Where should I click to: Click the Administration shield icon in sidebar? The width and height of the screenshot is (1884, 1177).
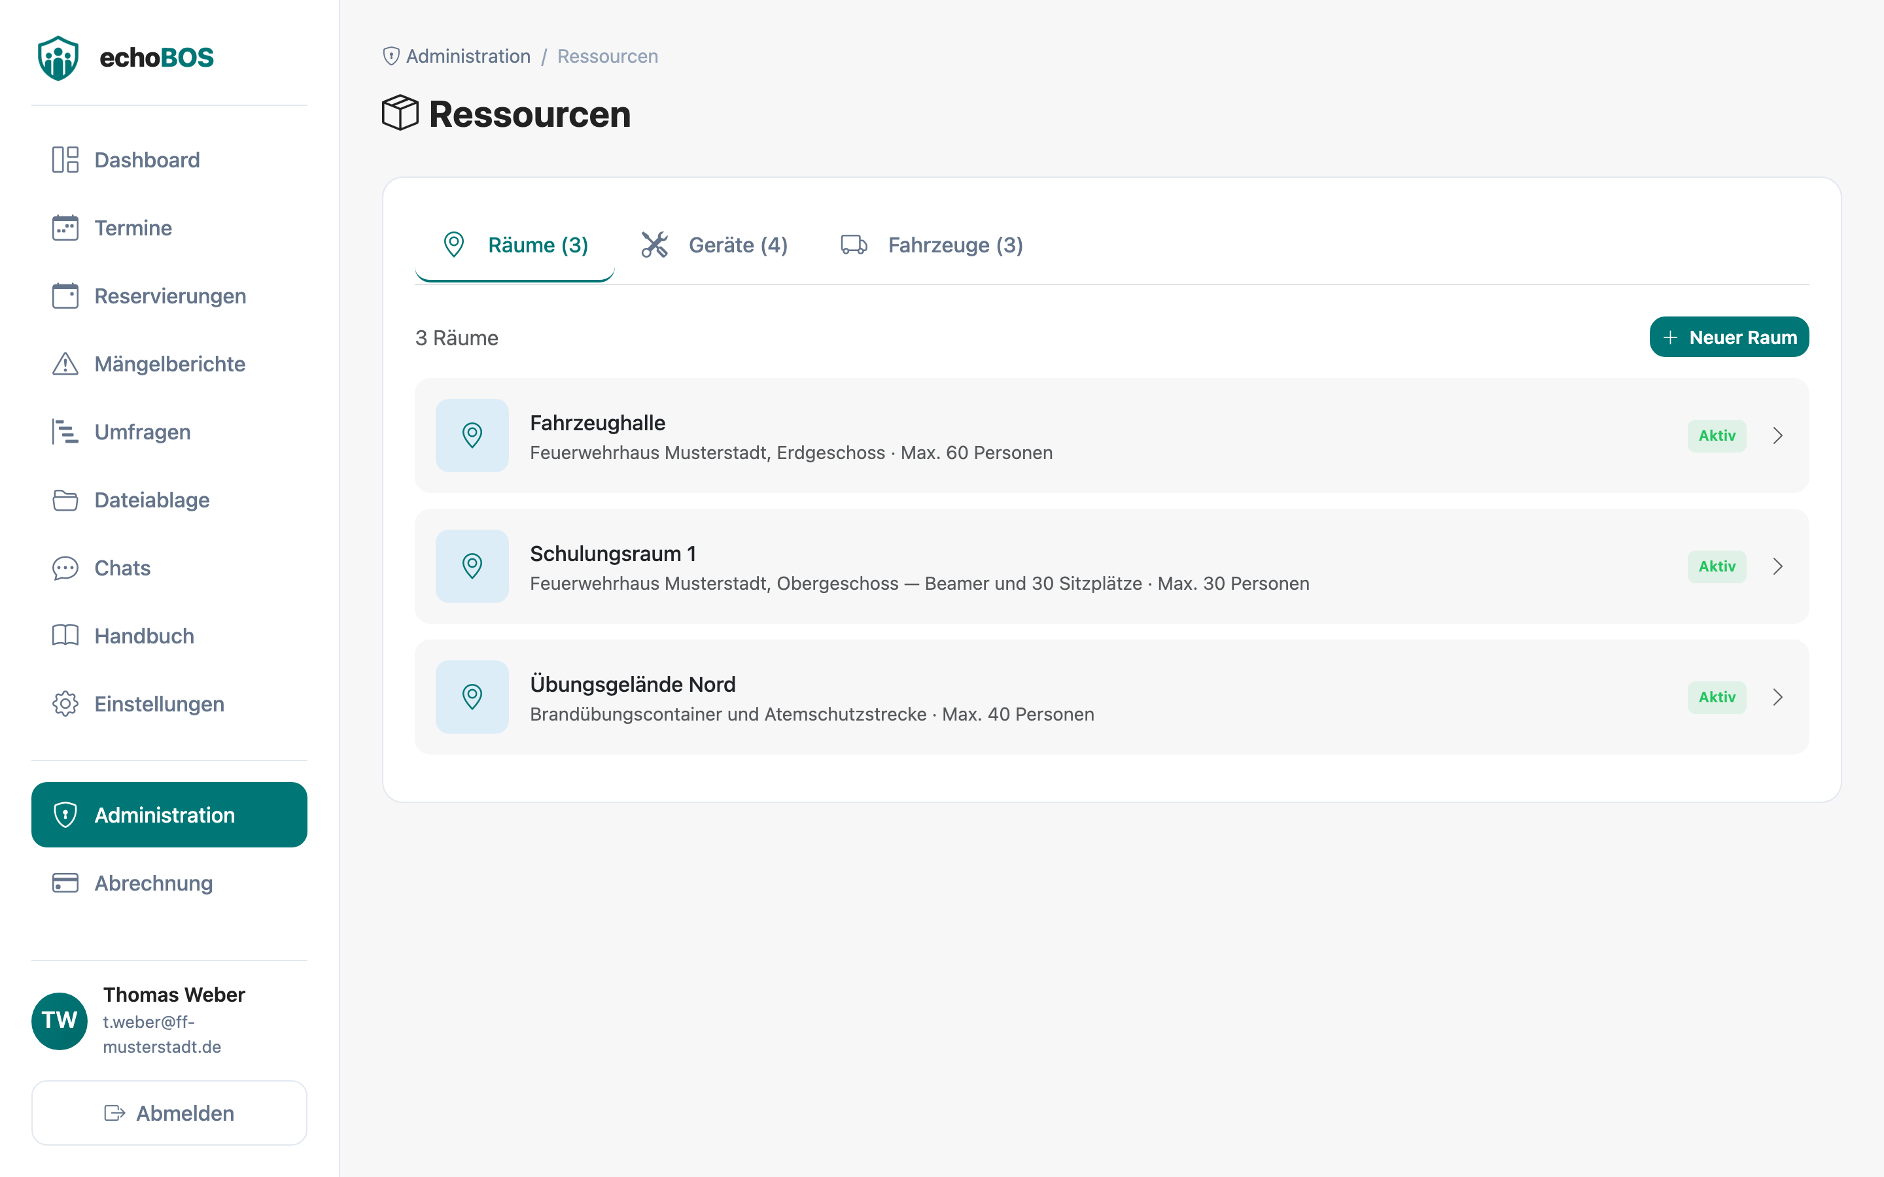point(65,815)
